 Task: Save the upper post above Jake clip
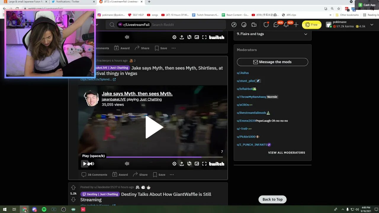pyautogui.click(x=161, y=48)
